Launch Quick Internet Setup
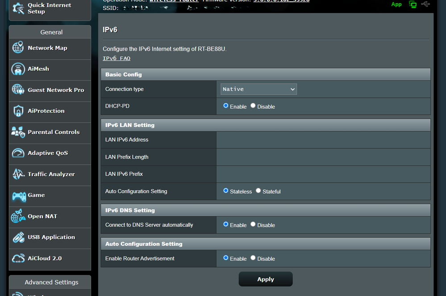The height and width of the screenshot is (296, 446). coord(49,8)
